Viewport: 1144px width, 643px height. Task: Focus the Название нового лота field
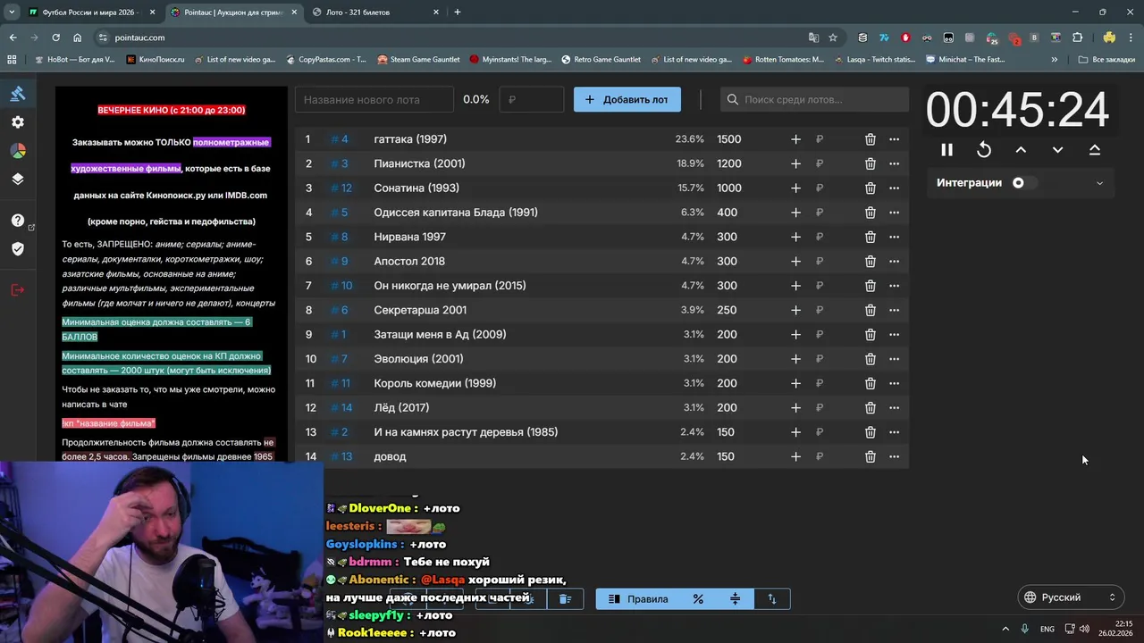tap(374, 99)
